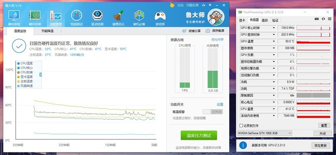Switch to GPU-Z 验证 tab

276,20
